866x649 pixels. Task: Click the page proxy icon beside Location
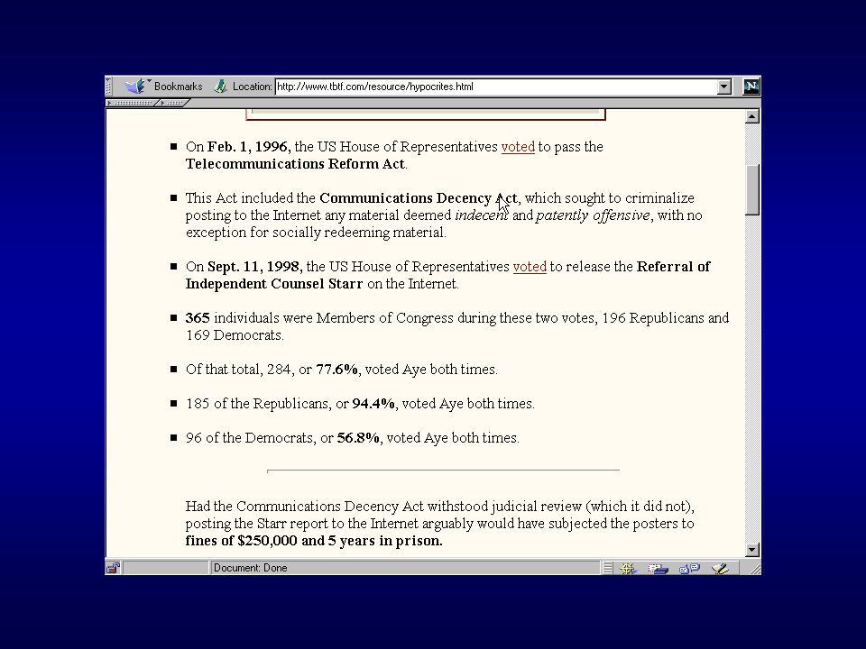pyautogui.click(x=220, y=87)
